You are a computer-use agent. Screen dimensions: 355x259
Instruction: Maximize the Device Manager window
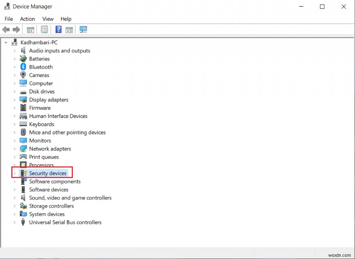click(322, 7)
